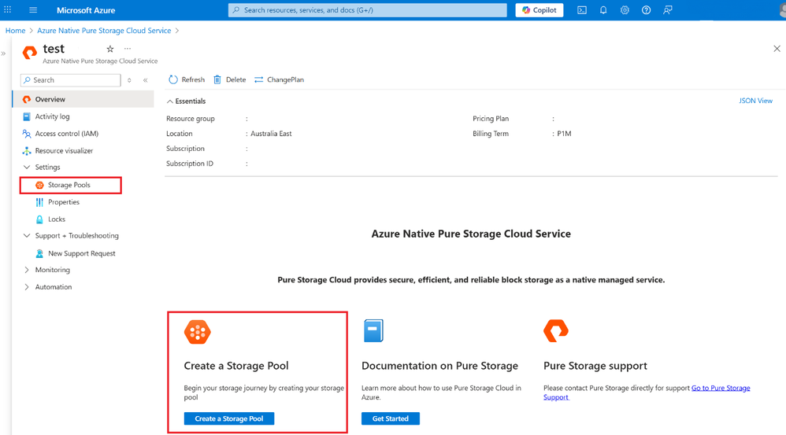Open Locks under Settings
This screenshot has width=786, height=435.
pos(57,219)
